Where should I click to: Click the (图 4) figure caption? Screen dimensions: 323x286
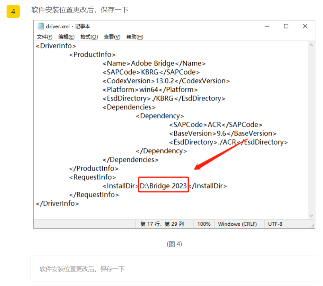click(174, 244)
